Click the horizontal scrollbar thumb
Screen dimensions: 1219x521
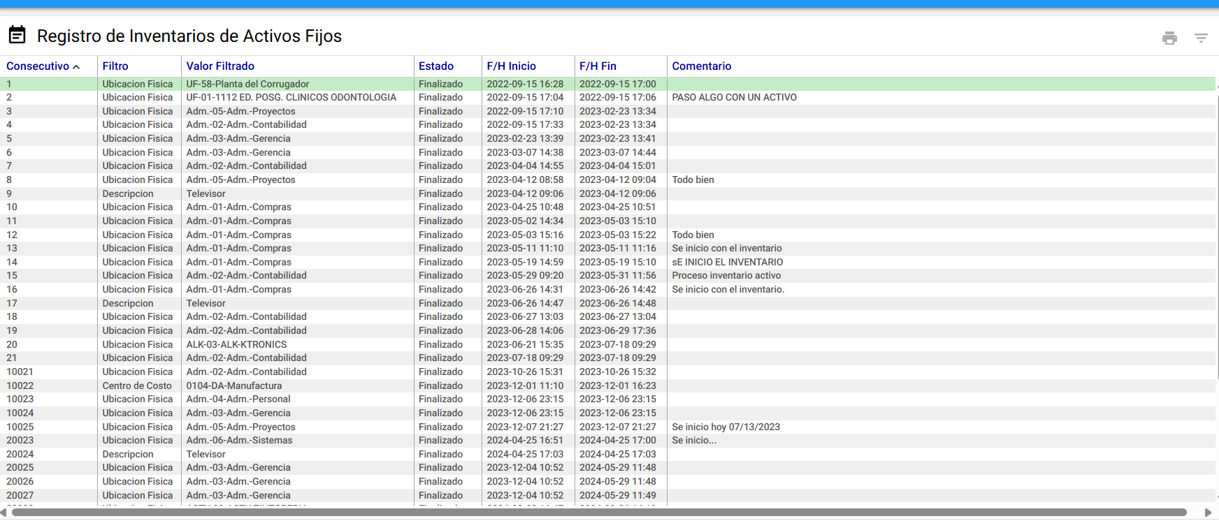[599, 513]
